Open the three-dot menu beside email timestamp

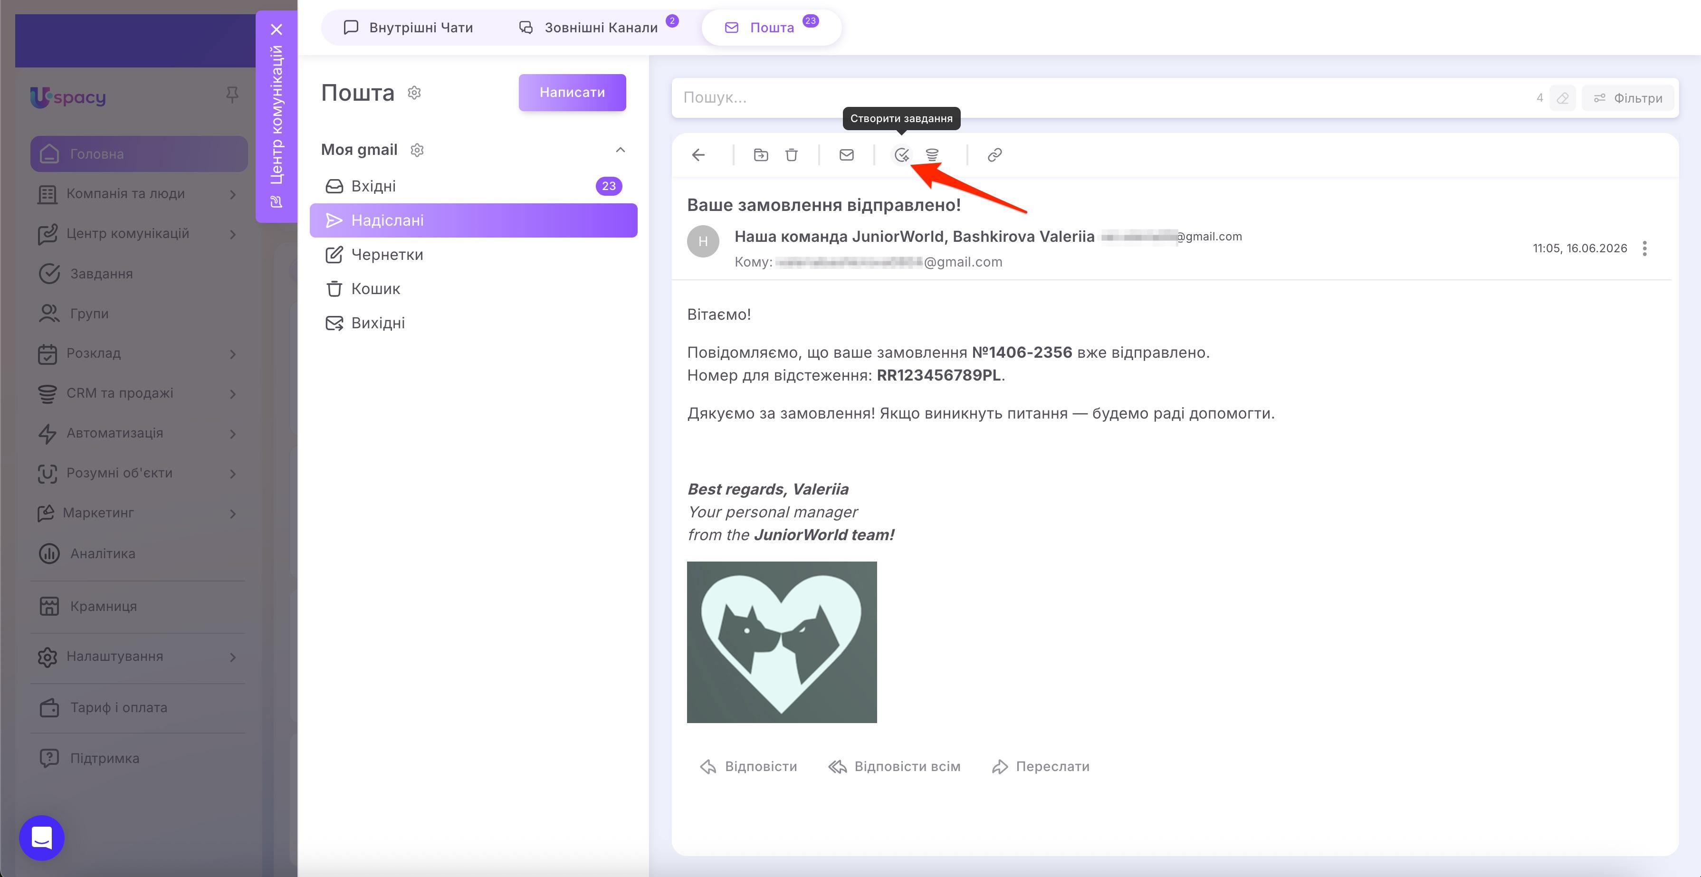pos(1644,248)
